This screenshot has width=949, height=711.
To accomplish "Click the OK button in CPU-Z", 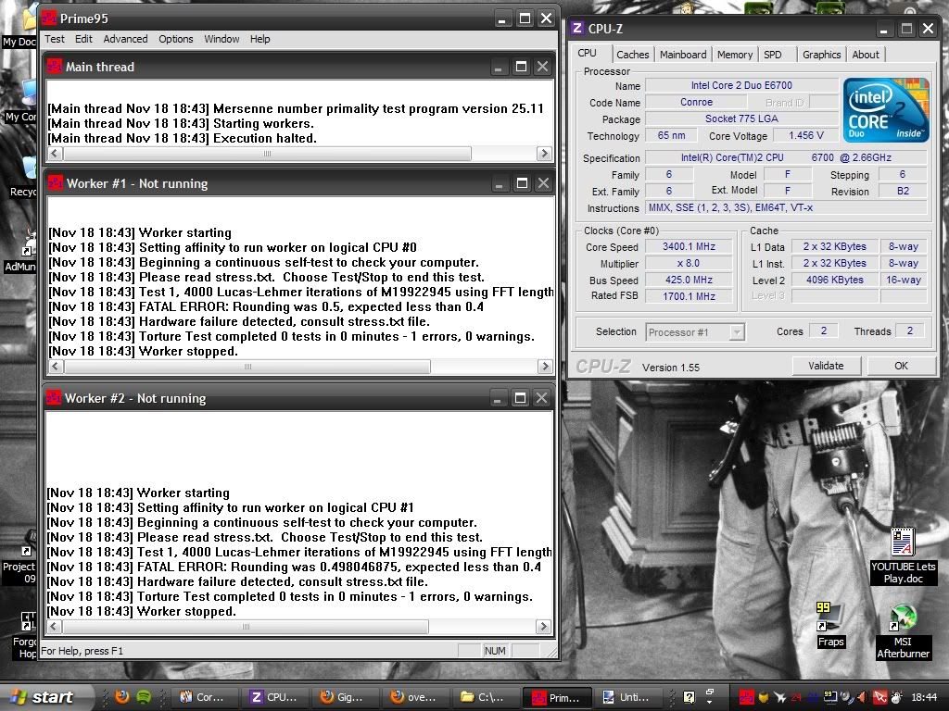I will 901,366.
